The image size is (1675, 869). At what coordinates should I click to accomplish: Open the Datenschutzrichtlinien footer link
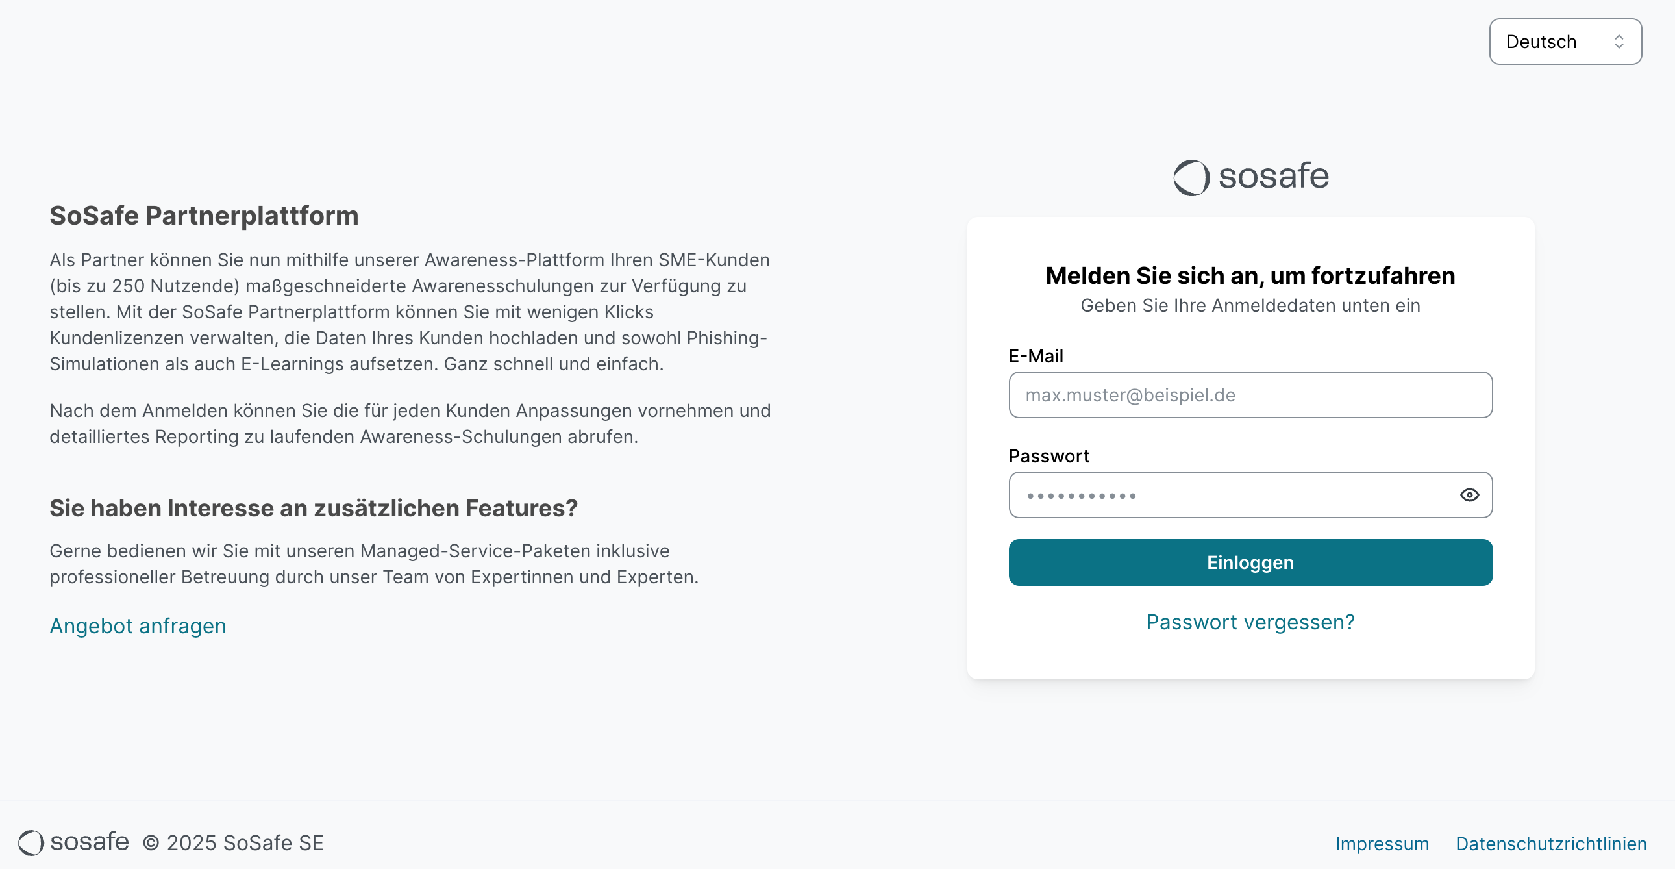[1551, 844]
